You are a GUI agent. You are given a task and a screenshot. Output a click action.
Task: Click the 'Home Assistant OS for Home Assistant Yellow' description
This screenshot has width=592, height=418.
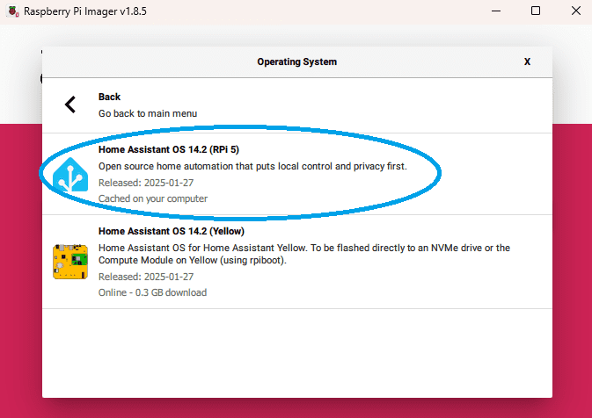pyautogui.click(x=304, y=254)
